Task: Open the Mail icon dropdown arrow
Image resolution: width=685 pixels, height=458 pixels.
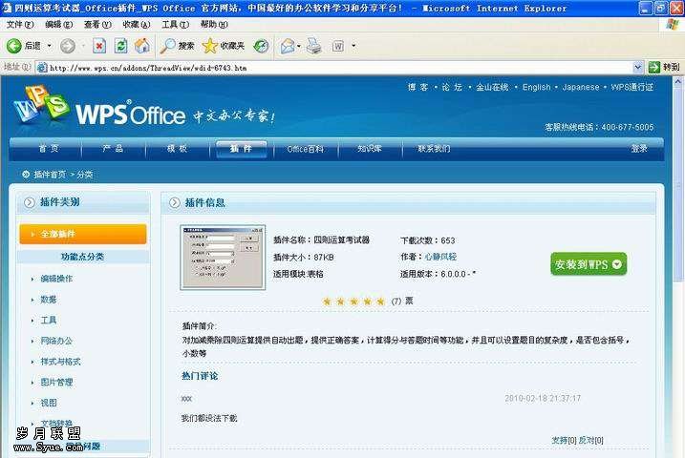Action: pos(299,46)
